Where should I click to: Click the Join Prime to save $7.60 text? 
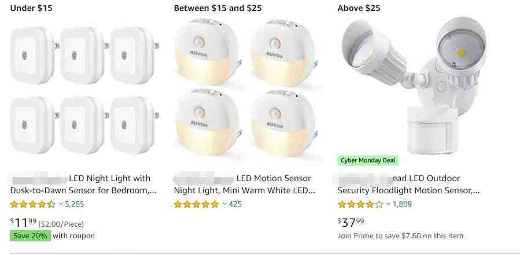click(x=400, y=236)
